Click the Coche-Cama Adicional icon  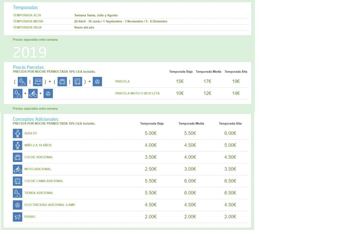(17, 181)
